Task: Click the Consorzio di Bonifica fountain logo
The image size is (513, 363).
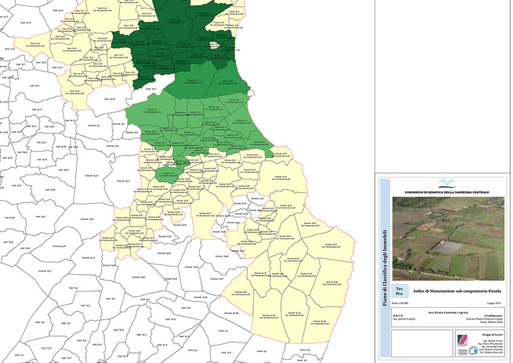Action: tap(447, 183)
